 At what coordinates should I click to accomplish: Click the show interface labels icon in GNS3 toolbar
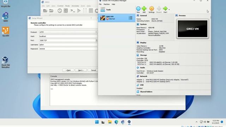pyautogui.click(x=66, y=11)
